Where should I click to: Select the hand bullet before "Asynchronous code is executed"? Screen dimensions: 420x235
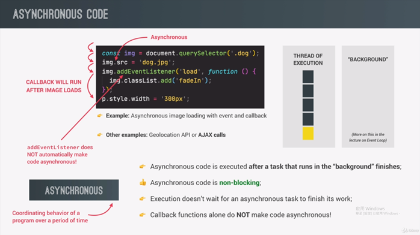click(x=143, y=167)
